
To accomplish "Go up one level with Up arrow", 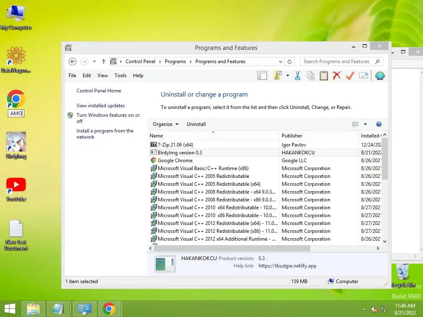I will point(103,62).
